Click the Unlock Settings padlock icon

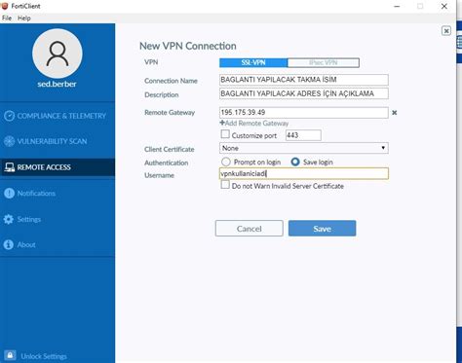10,355
